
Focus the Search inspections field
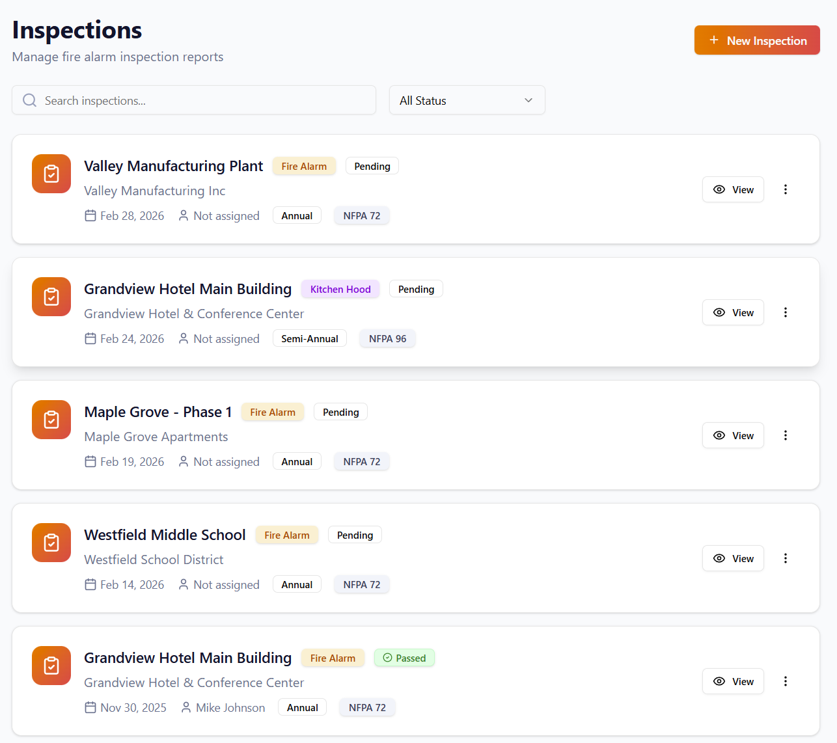(x=194, y=100)
